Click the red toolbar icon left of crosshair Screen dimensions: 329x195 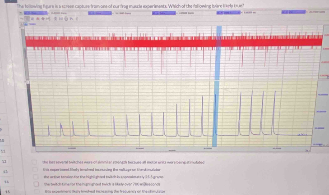click(x=38, y=18)
